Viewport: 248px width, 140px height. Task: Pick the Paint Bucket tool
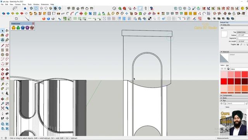pyautogui.click(x=3, y=35)
